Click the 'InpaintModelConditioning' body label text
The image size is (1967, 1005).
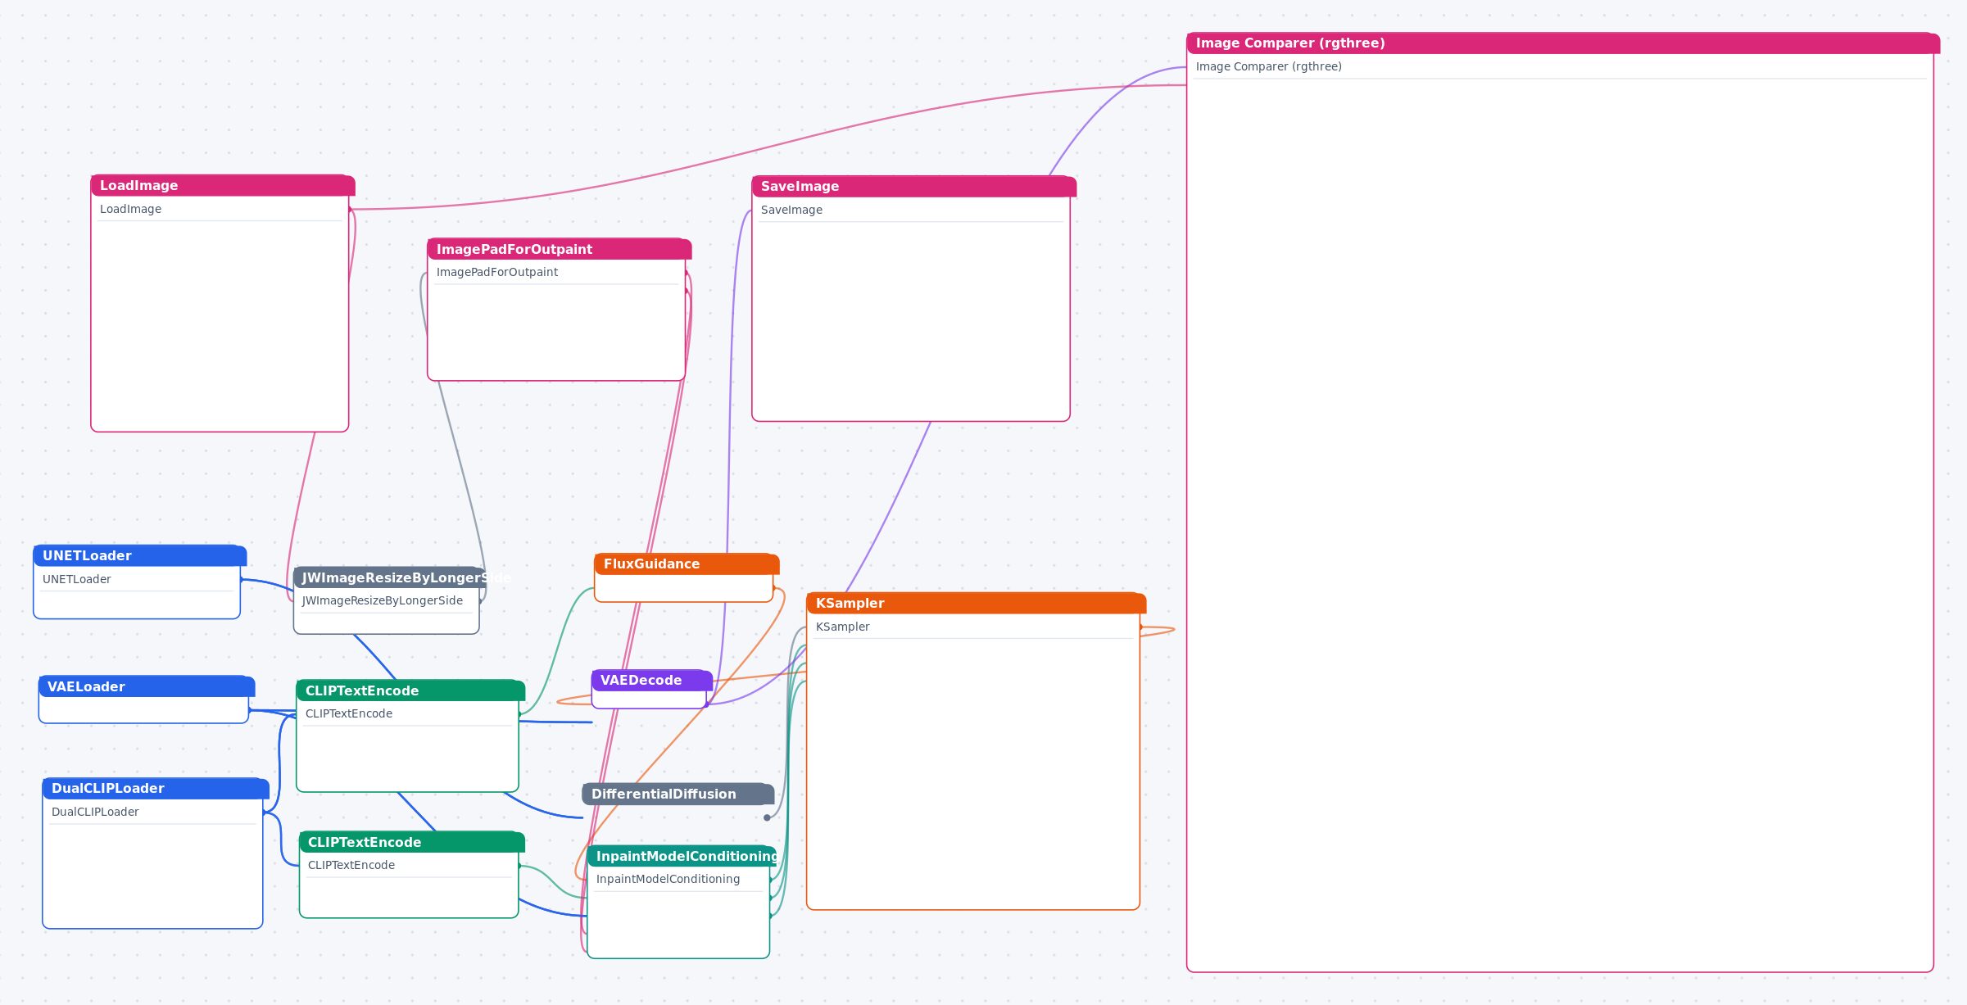click(668, 879)
